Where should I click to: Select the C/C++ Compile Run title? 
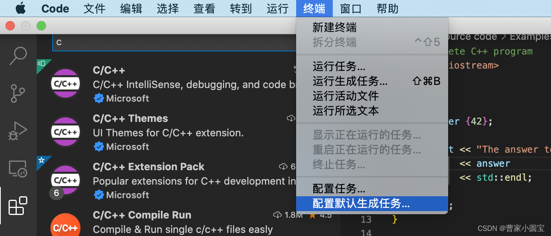point(142,215)
